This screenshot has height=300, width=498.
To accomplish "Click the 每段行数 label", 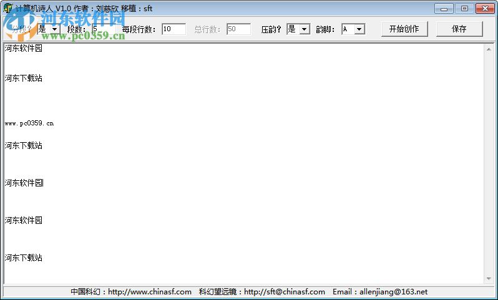I will tap(139, 29).
